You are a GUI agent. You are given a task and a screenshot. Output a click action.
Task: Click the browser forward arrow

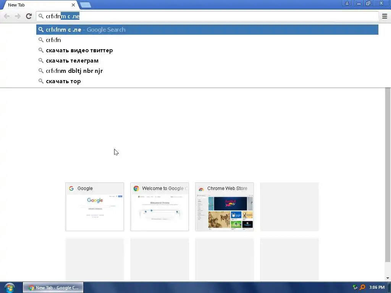(18, 16)
